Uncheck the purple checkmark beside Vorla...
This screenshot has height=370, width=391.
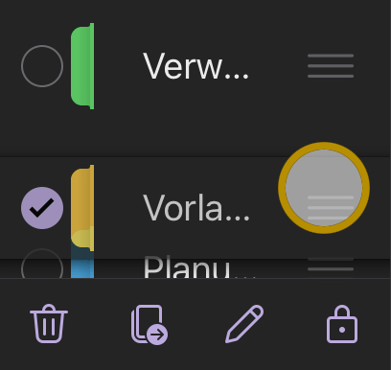[x=42, y=208]
